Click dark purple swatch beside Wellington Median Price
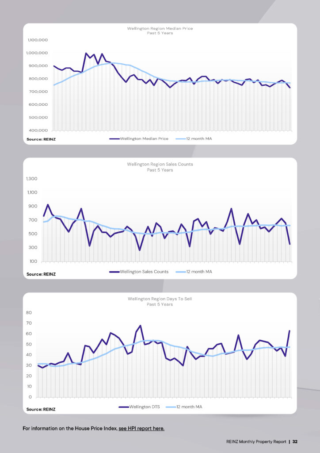This screenshot has width=320, height=453. point(114,139)
